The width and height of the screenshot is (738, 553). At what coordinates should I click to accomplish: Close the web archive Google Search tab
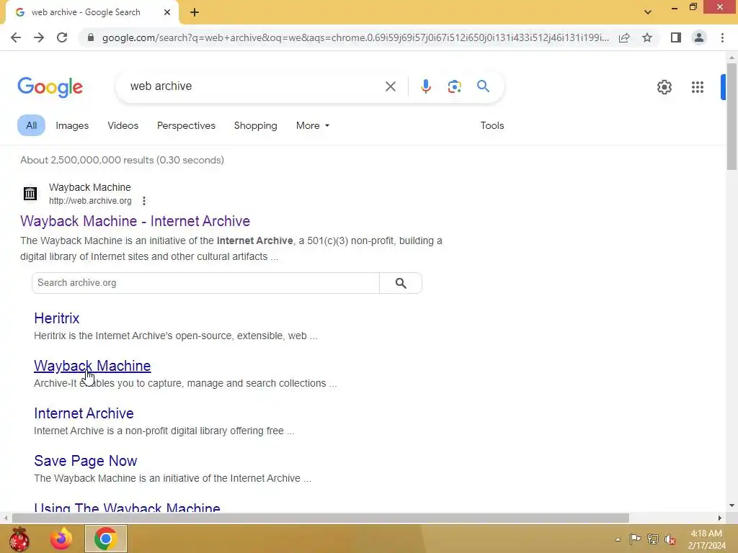coord(167,12)
